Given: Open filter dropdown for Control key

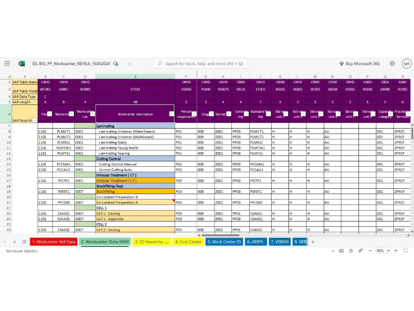Looking at the screenshot, I should (246, 114).
